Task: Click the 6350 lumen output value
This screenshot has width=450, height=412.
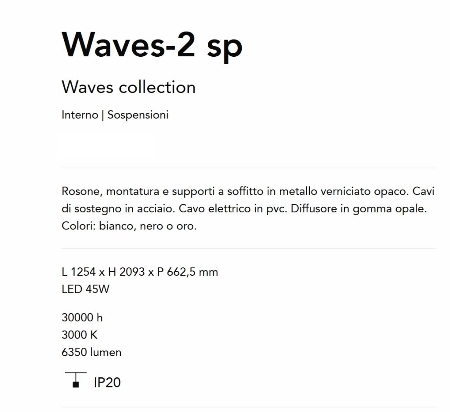Action: coord(91,352)
